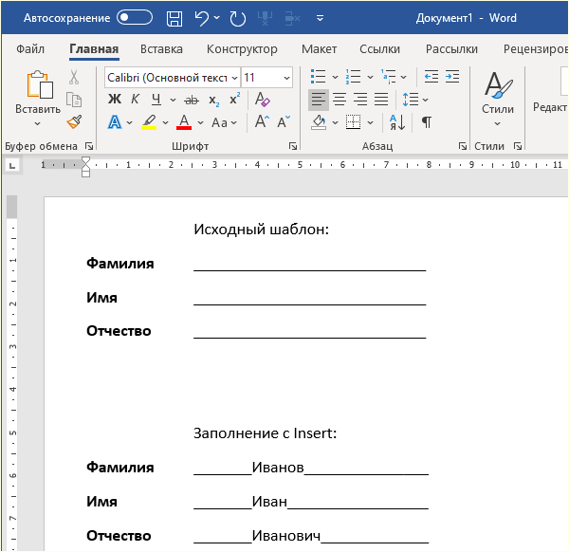The height and width of the screenshot is (552, 569).
Task: Open the font color dropdown arrow
Action: (200, 122)
